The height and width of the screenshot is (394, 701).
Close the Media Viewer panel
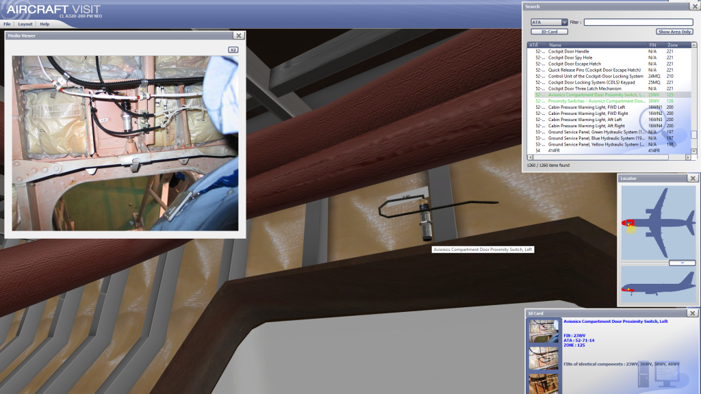pyautogui.click(x=239, y=36)
